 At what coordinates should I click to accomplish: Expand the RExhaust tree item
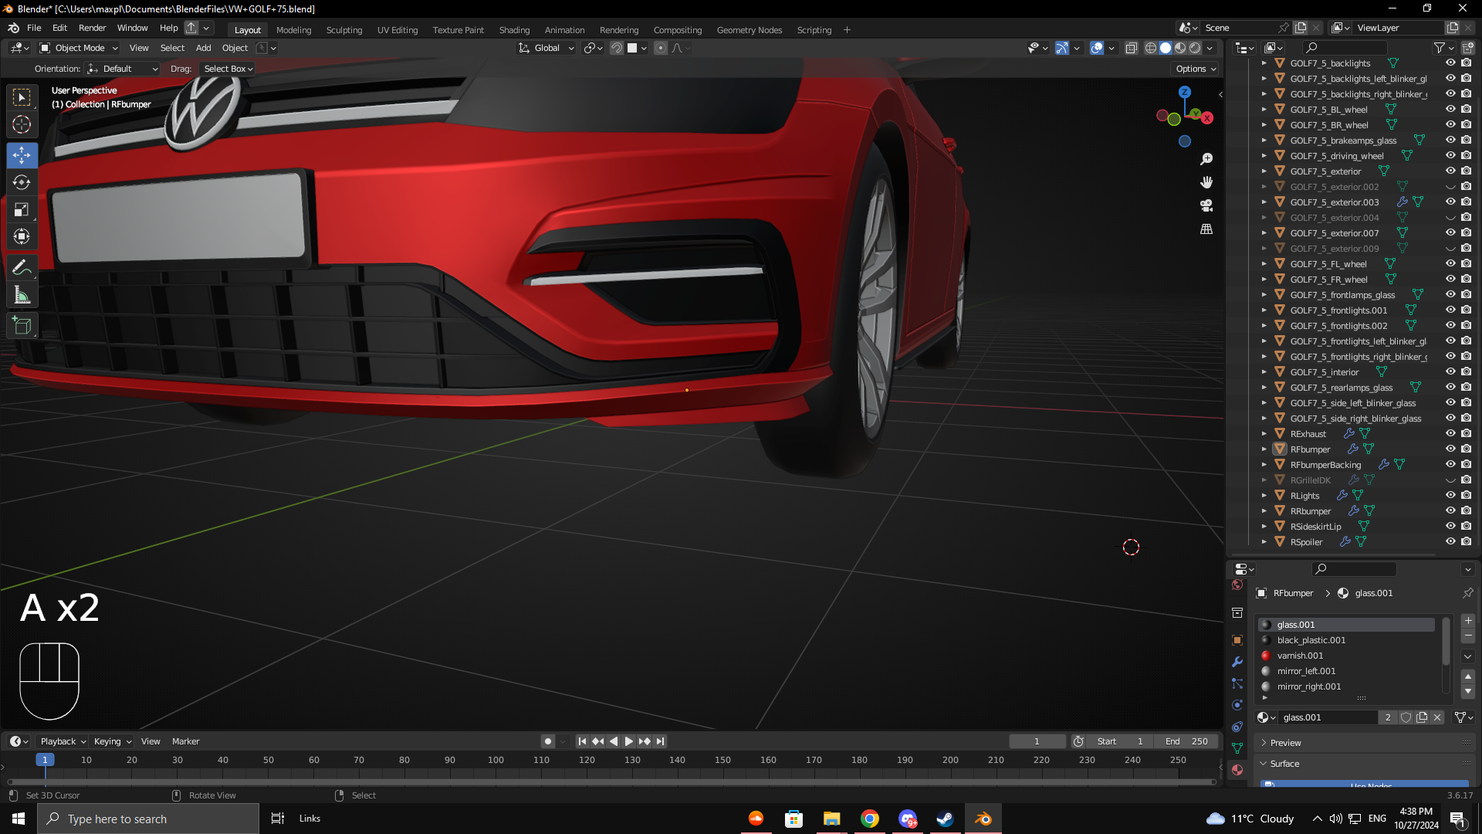pyautogui.click(x=1264, y=433)
